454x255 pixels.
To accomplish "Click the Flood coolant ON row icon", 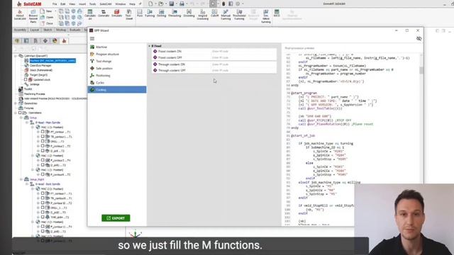I will click(x=155, y=51).
